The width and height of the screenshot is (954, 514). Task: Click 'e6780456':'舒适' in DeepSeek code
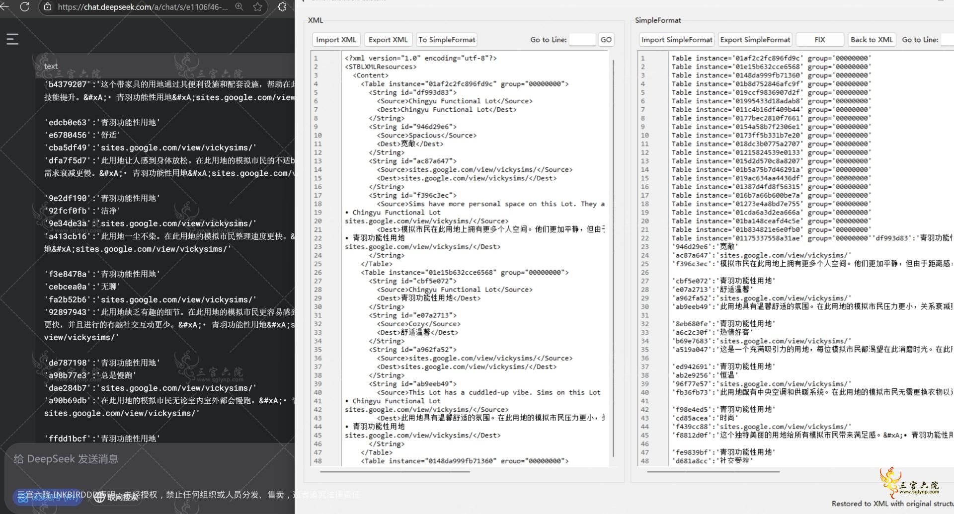click(x=82, y=135)
